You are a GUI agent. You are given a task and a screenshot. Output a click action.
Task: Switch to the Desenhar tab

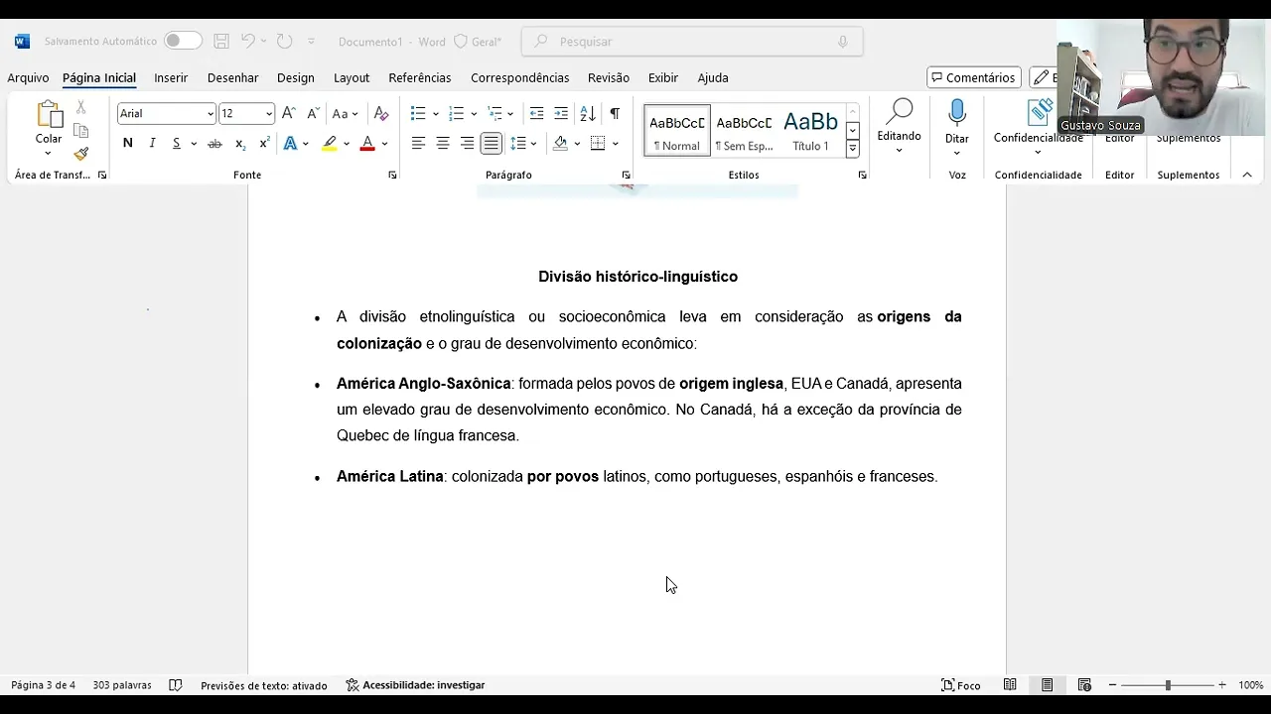pos(232,77)
